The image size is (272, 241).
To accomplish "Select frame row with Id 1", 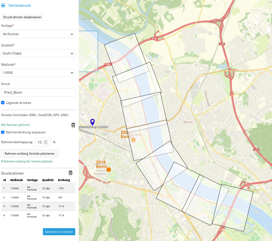I will (38, 188).
